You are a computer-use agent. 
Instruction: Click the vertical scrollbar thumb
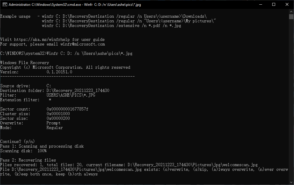coord(291,16)
